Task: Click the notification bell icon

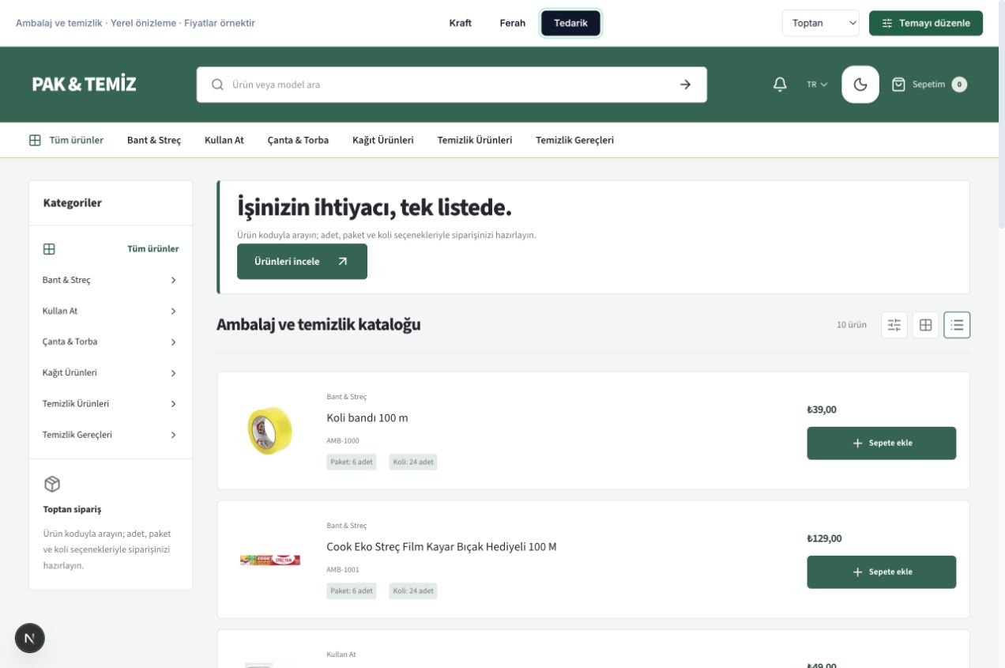Action: (780, 85)
